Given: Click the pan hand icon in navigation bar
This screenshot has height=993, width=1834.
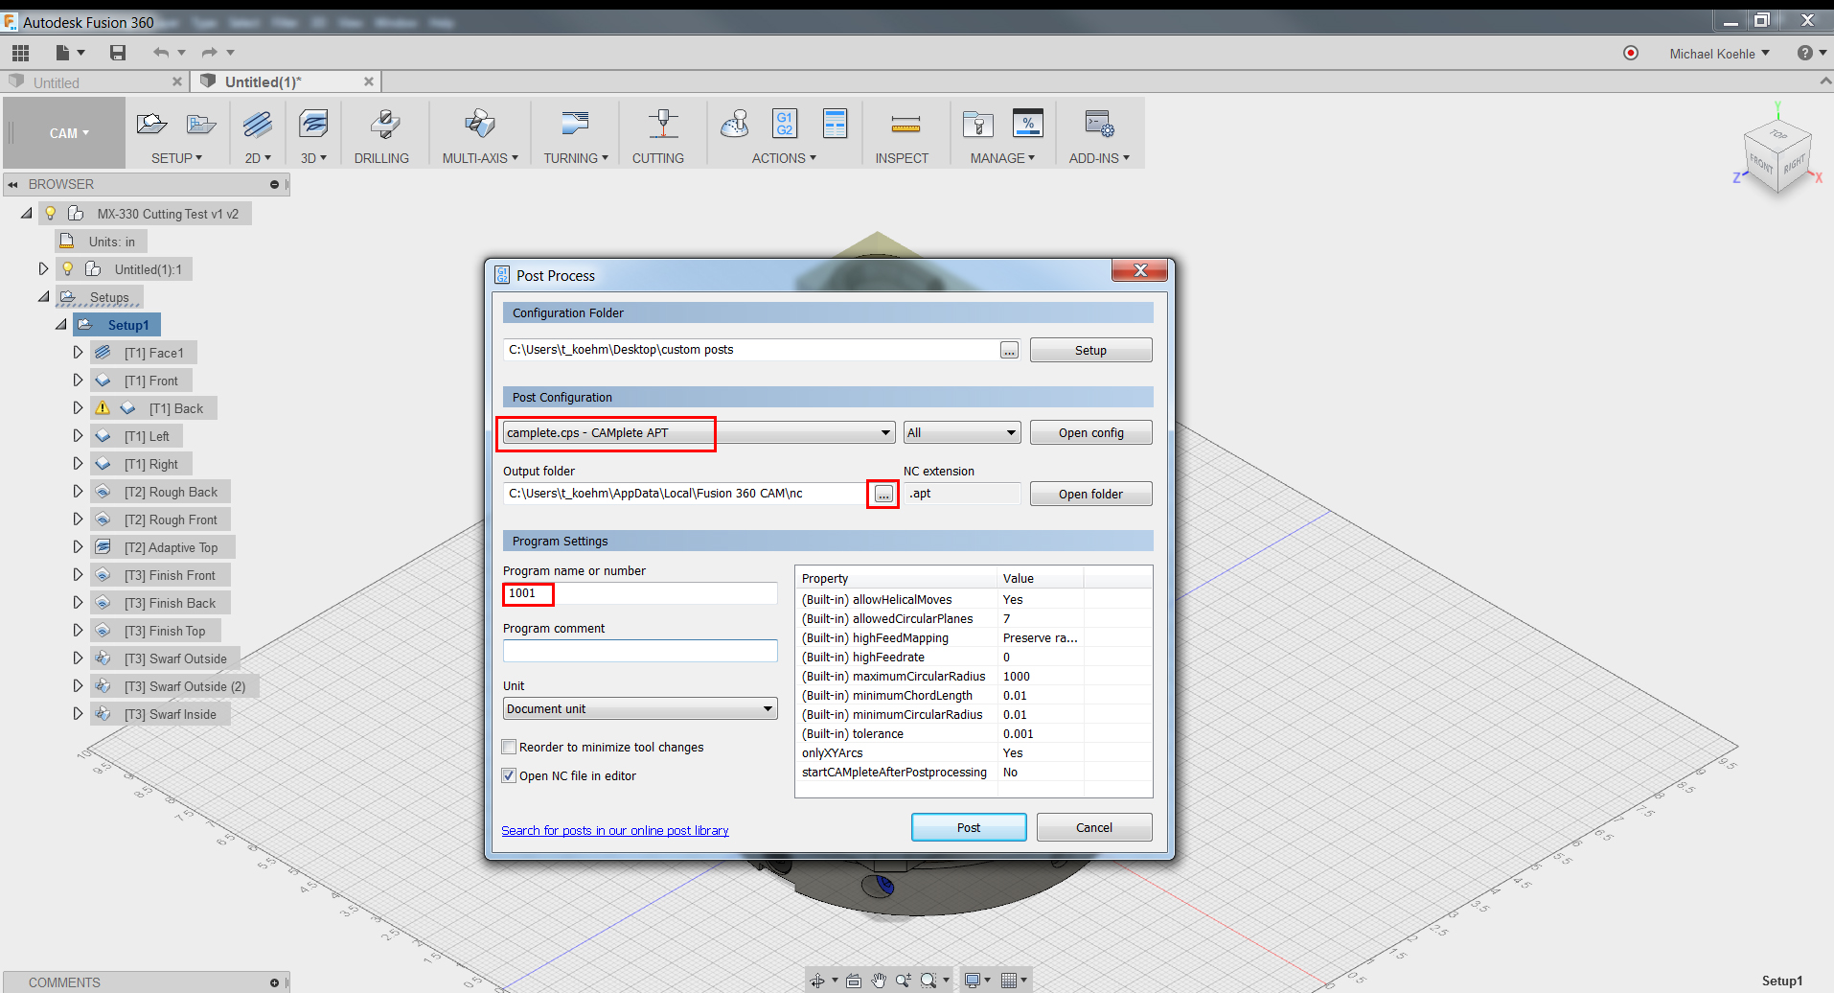Looking at the screenshot, I should click(x=879, y=981).
